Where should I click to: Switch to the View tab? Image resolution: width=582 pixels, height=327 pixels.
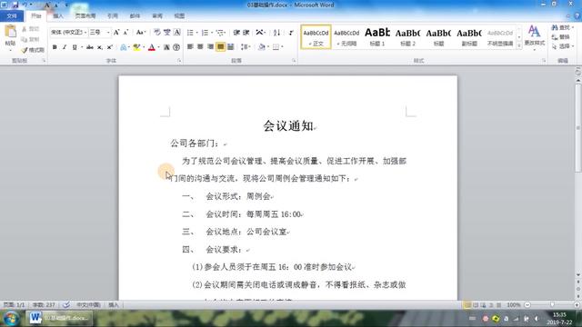(180, 16)
